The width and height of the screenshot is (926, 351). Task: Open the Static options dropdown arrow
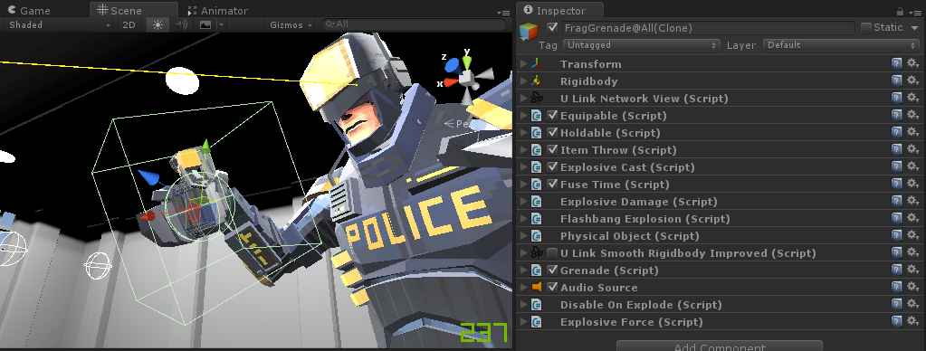(x=915, y=28)
